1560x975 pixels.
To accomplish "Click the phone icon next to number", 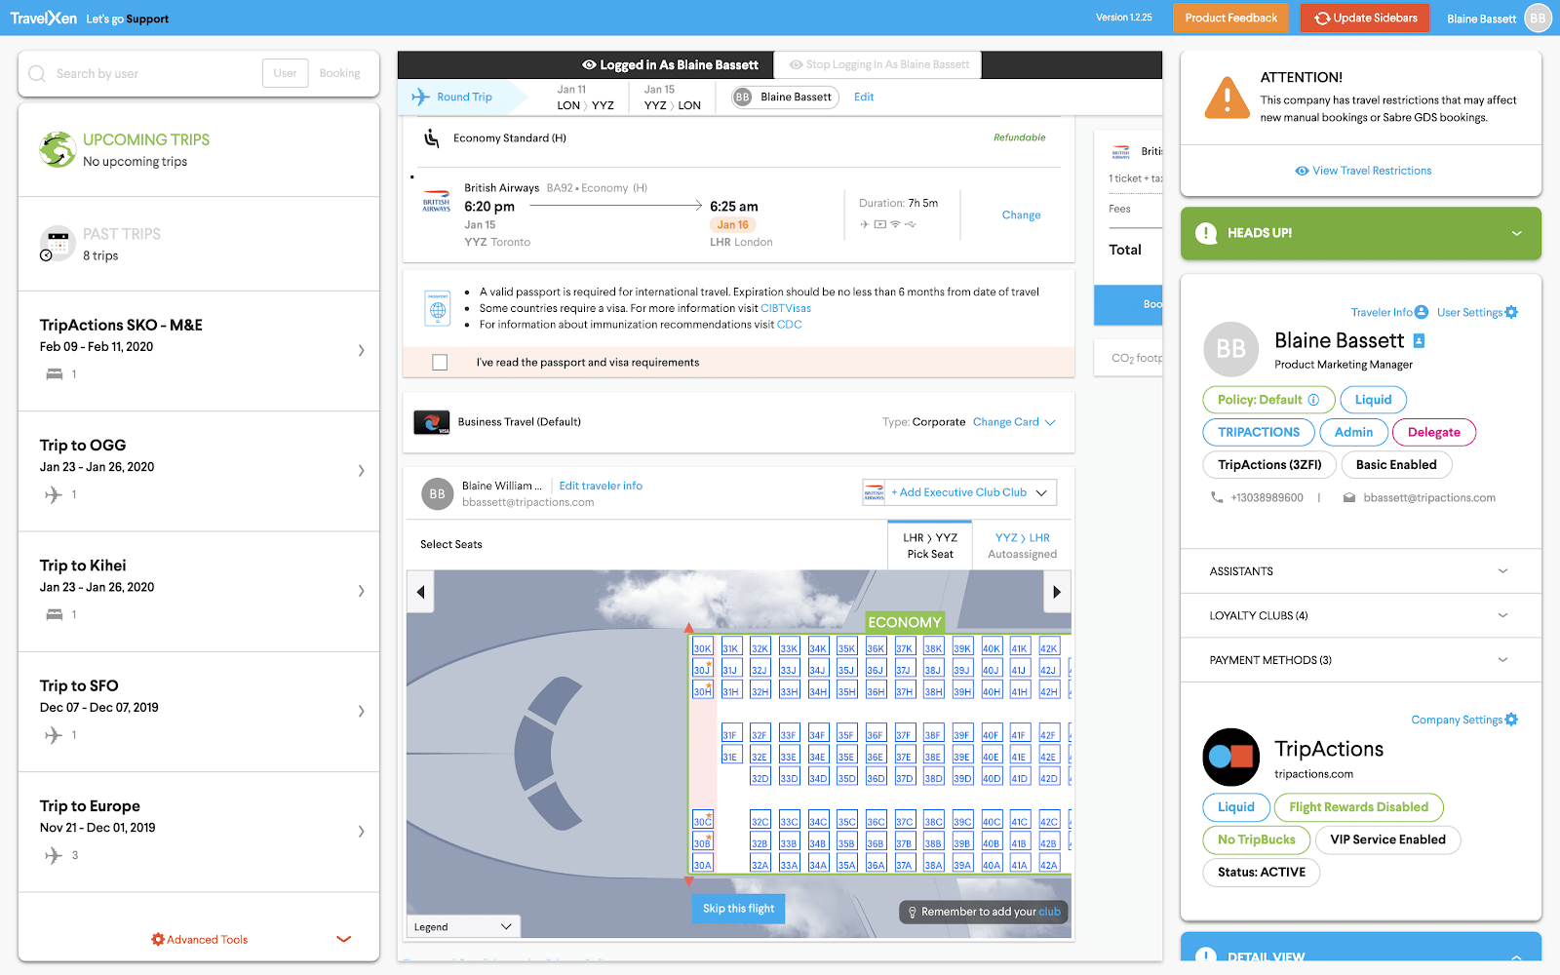I will [1217, 497].
